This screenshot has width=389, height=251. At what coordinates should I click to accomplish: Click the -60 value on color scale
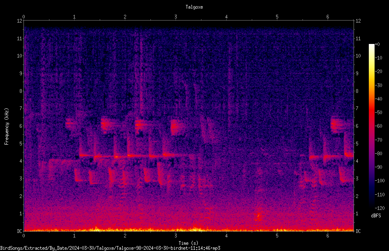click(379, 126)
